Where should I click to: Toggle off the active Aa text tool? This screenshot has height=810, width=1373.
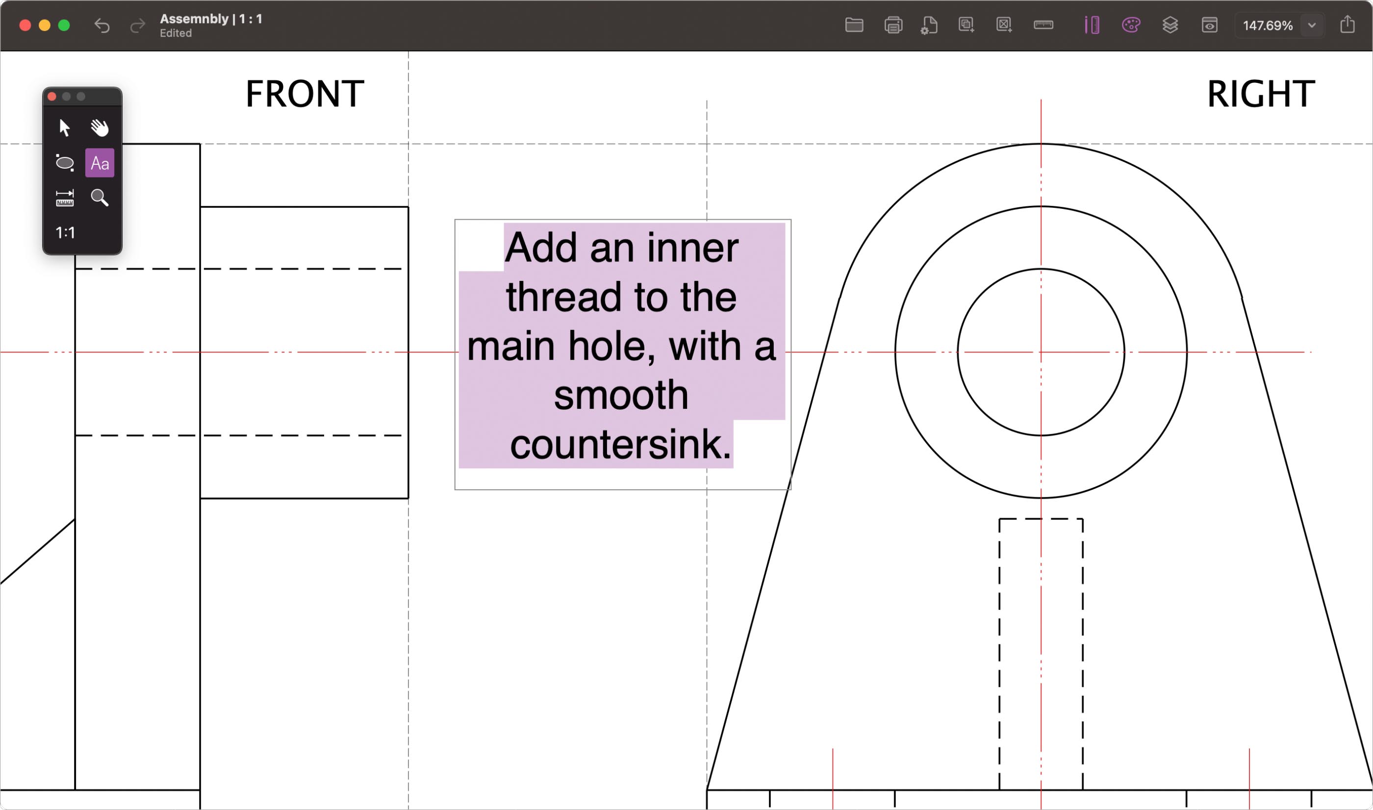100,163
